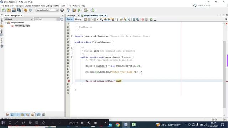
Task: Run the project with green play icon
Action: coord(79,10)
